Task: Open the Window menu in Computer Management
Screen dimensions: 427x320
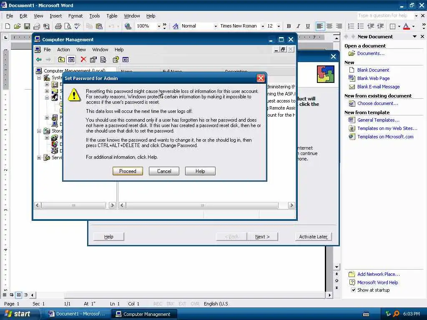Action: click(x=100, y=50)
